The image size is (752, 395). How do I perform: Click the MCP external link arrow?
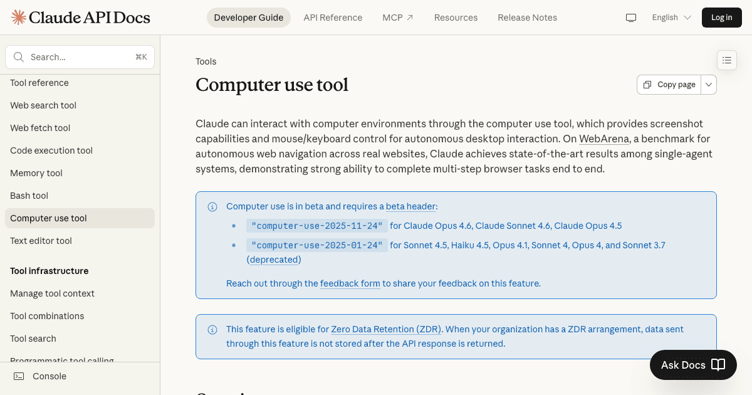point(410,18)
